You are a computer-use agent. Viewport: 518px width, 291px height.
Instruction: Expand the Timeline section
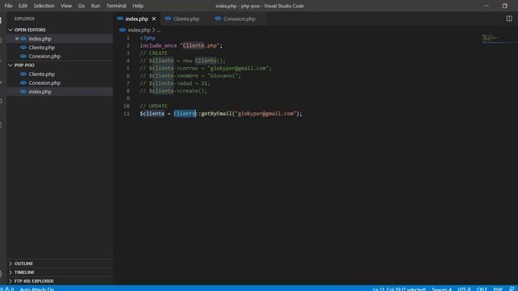click(x=59, y=272)
